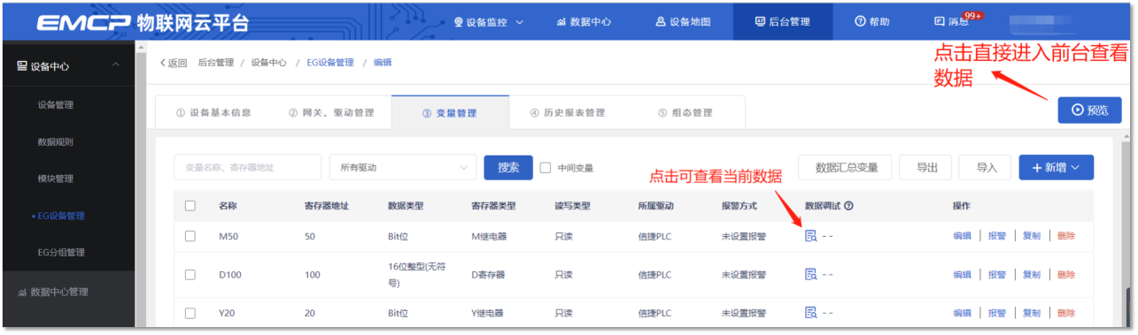Switch to 设备基本信息 tab
1138x335 pixels.
pos(213,112)
